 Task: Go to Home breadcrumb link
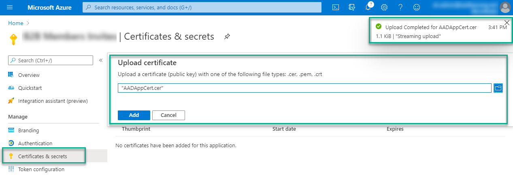(x=15, y=23)
